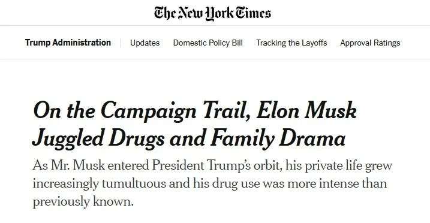Click "previously known" ending the summary
Screen dimensions: 430x223
click(83, 201)
